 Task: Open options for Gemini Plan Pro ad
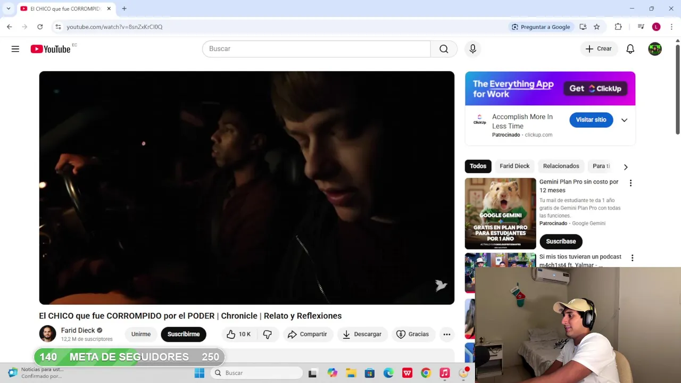[630, 183]
